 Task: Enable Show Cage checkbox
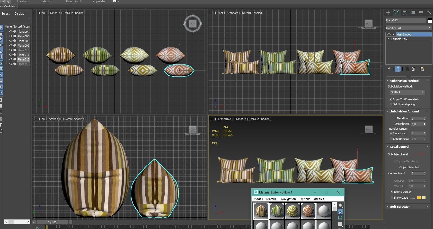tap(392, 198)
